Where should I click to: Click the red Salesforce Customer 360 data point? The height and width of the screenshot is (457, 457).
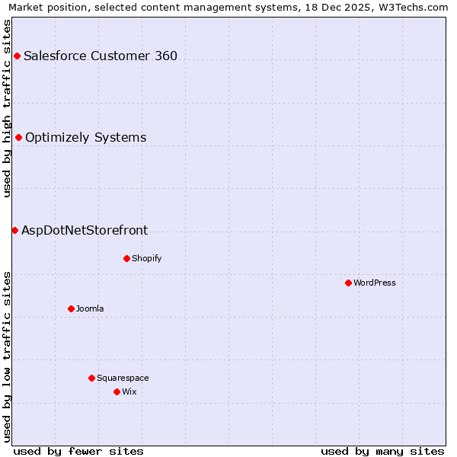(18, 56)
